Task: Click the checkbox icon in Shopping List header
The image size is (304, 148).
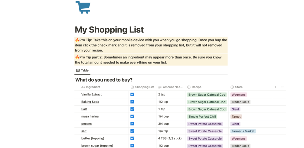Action: [132, 87]
